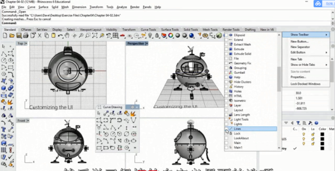Open the Curve menu
Viewport: 335px width, 171px height.
[31, 7]
